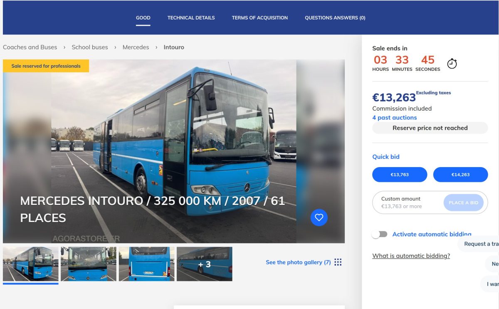Toggle the automatic bidding switch
This screenshot has height=309, width=499.
[380, 234]
